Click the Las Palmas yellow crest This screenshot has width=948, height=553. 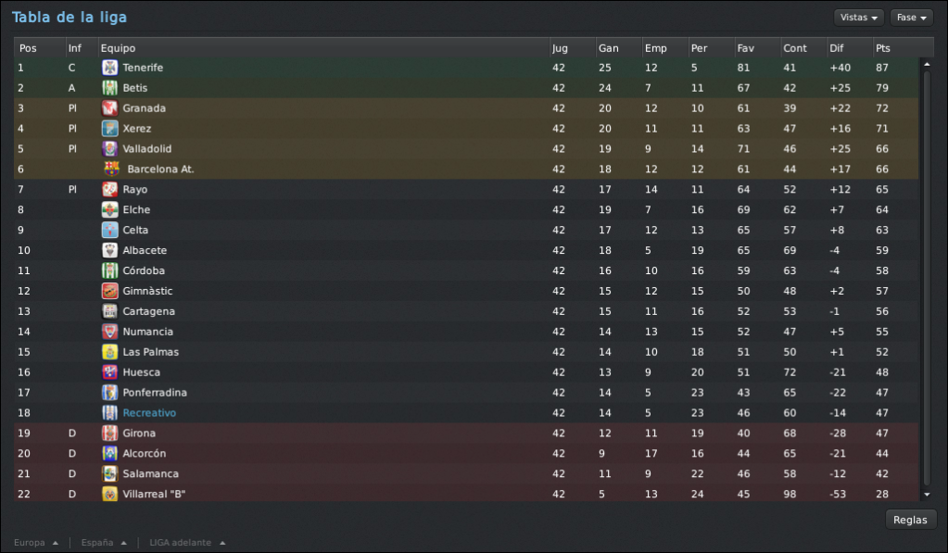tap(109, 352)
